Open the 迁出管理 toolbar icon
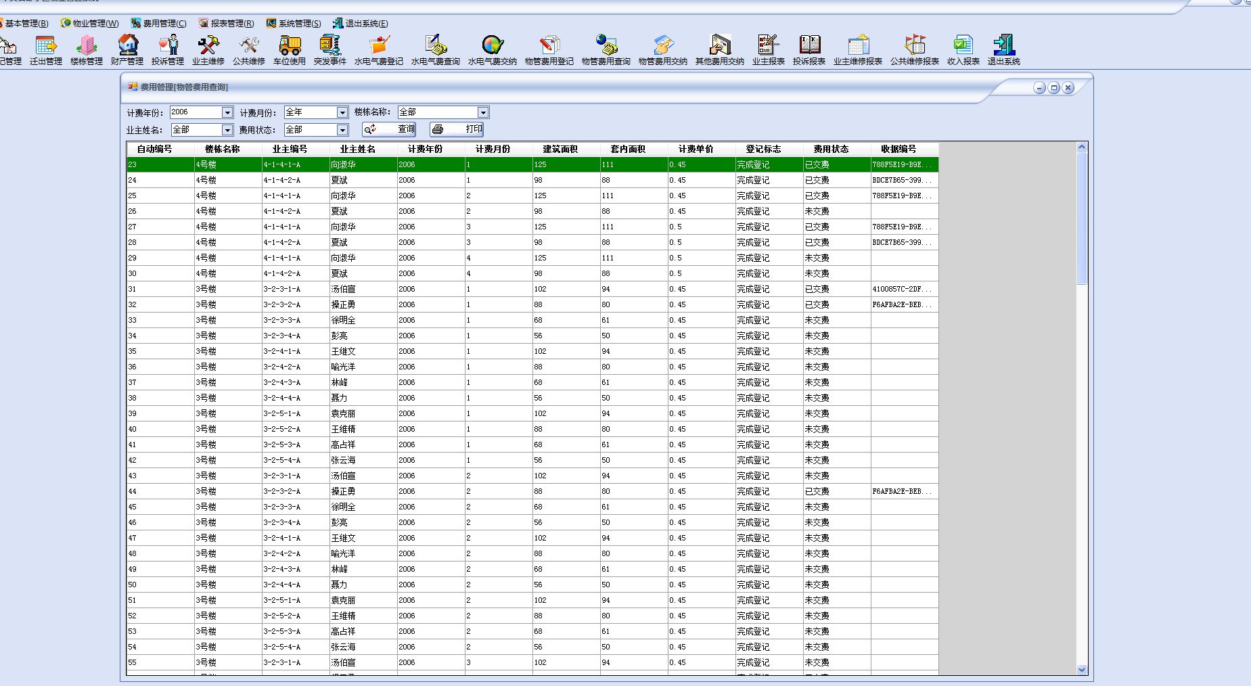This screenshot has height=686, width=1251. pos(46,50)
